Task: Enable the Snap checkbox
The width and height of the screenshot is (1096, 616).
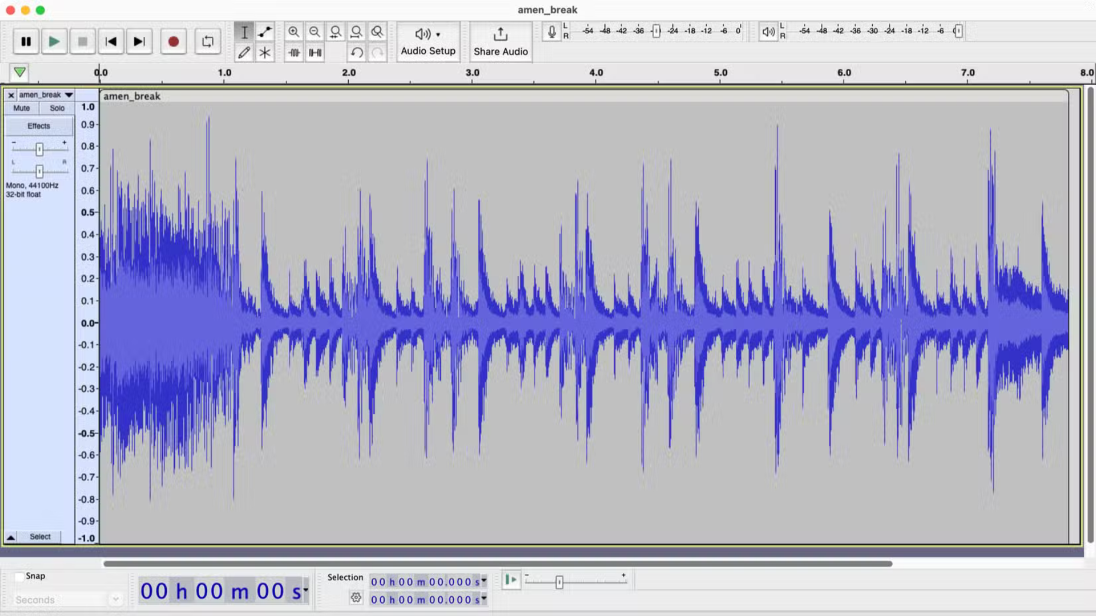Action: [19, 576]
